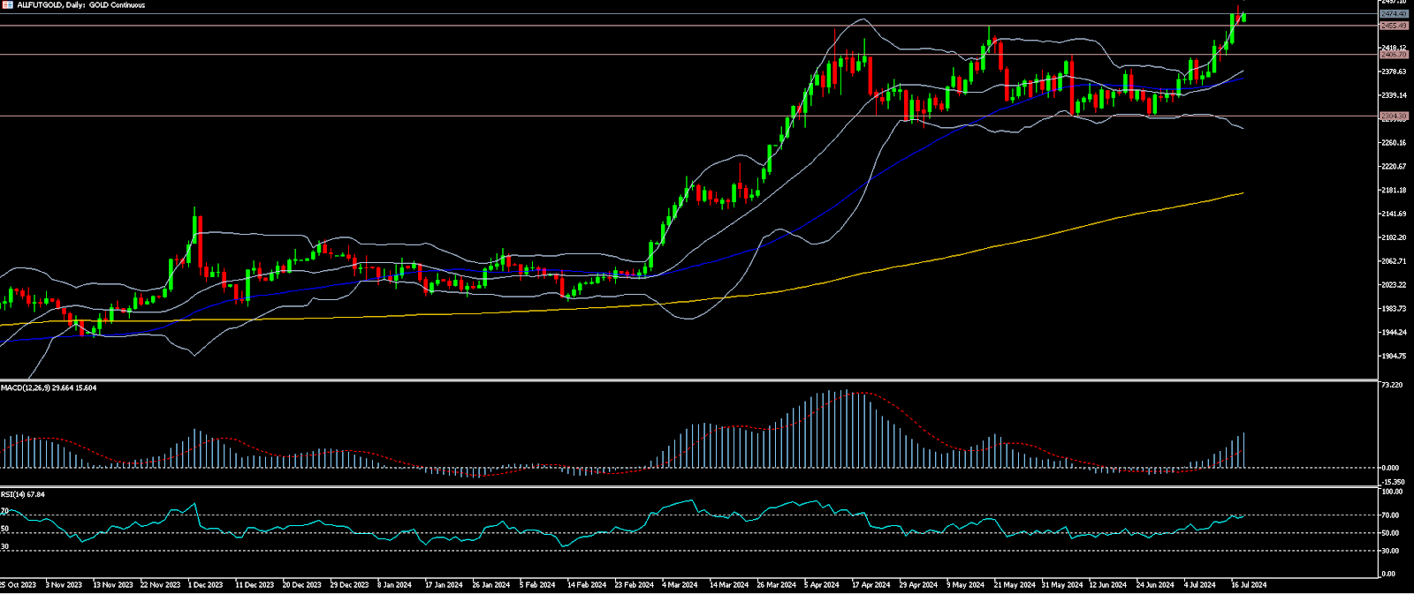This screenshot has width=1414, height=594.
Task: Click the 13 Nov 2023 date label
Action: click(x=111, y=585)
